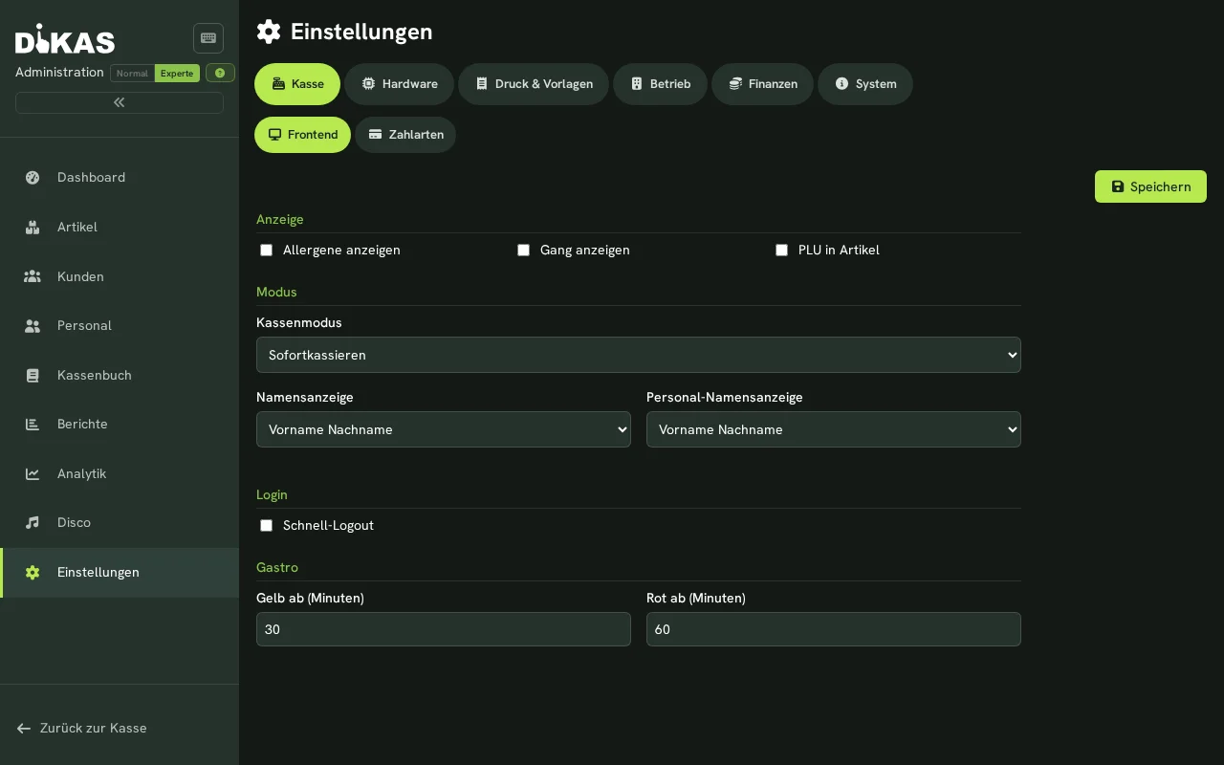Switch administration mode to Normal
The height and width of the screenshot is (765, 1224).
pyautogui.click(x=132, y=73)
